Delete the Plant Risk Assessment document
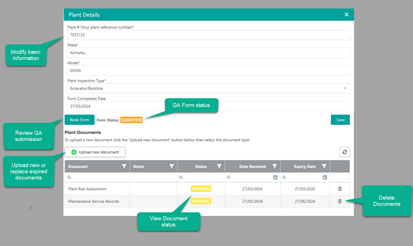413x246 pixels. 340,189
